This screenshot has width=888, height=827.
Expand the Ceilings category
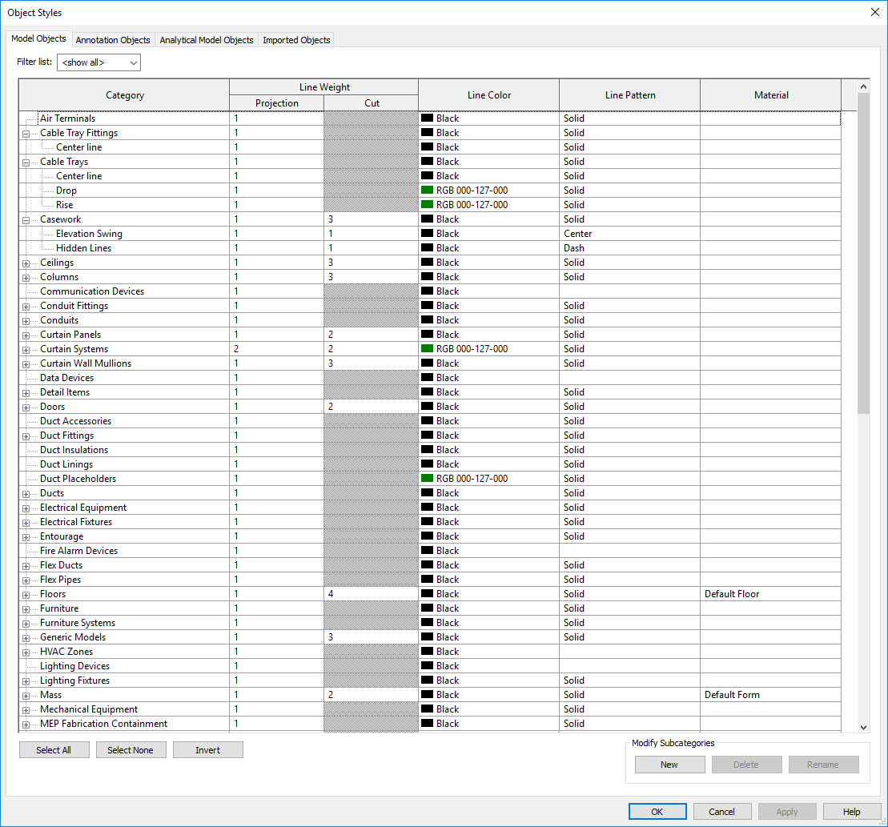tap(25, 262)
